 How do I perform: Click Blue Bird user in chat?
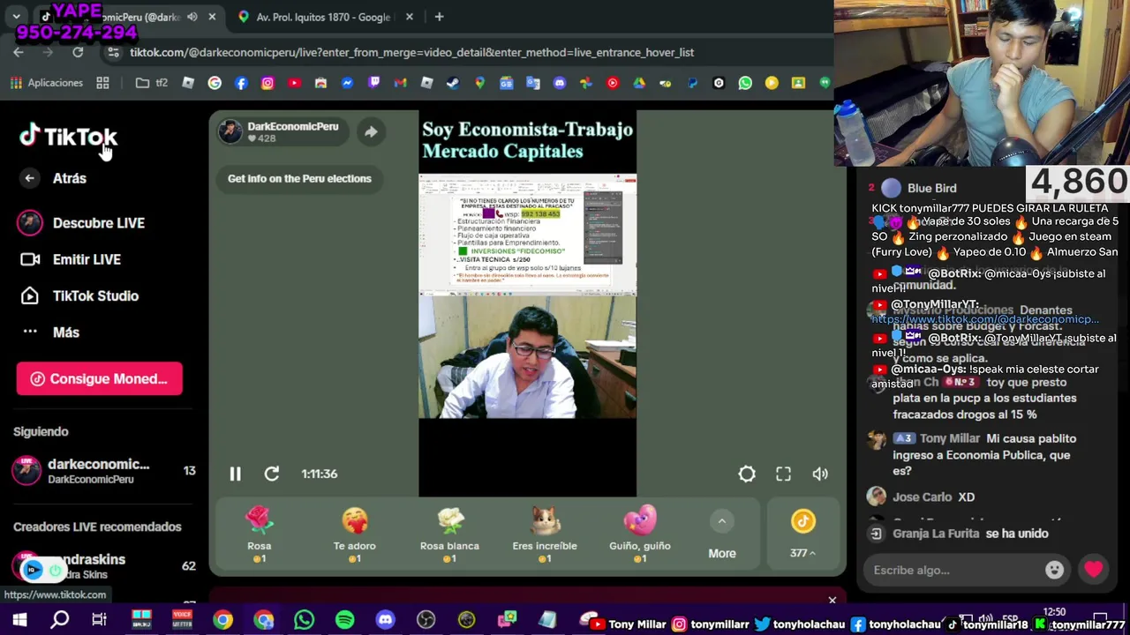[931, 188]
